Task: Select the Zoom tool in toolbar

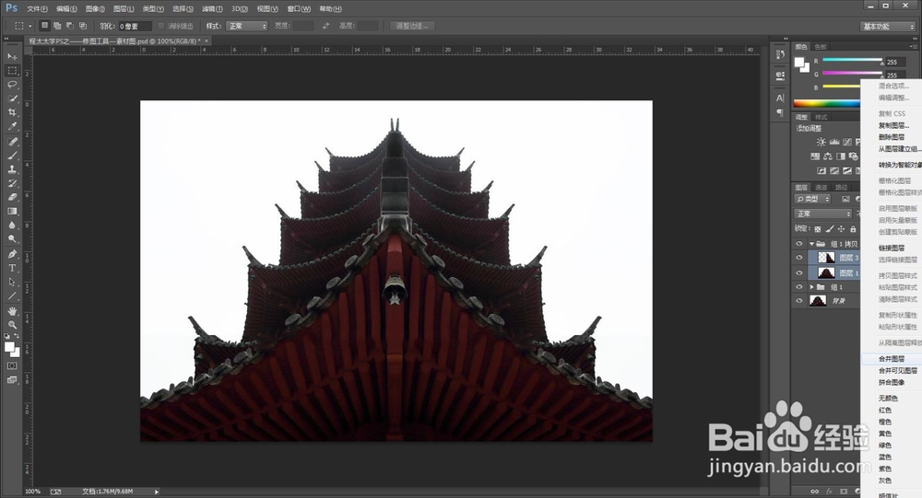Action: pyautogui.click(x=13, y=325)
